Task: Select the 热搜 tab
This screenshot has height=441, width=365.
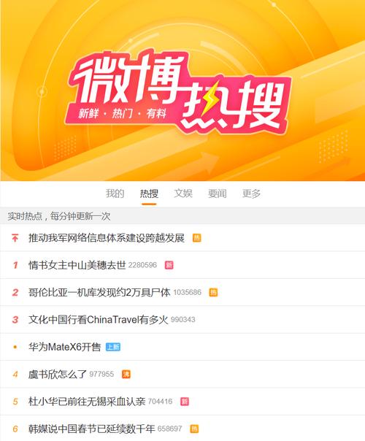Action: coord(149,193)
